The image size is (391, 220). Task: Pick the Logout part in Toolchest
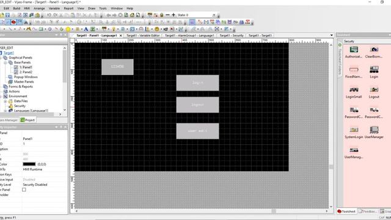(x=374, y=92)
